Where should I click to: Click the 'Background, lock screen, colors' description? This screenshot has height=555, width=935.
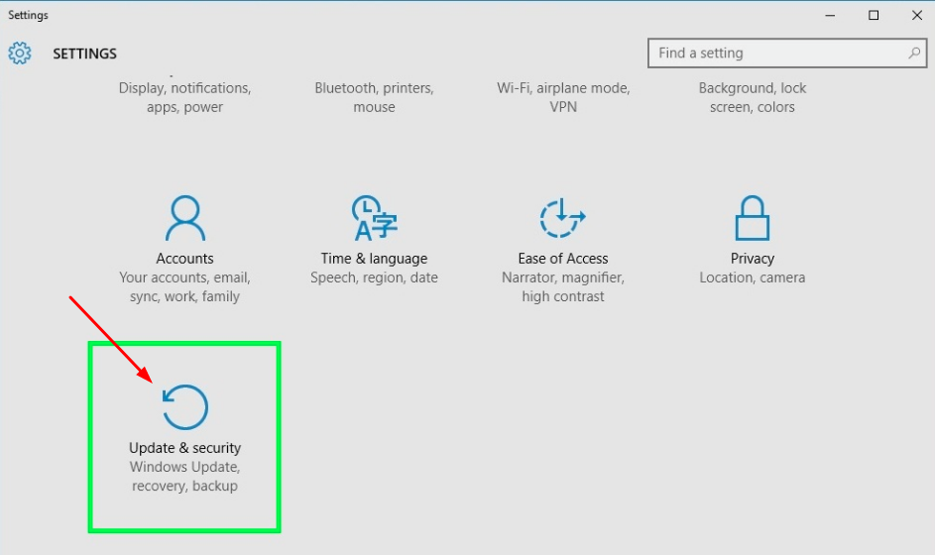(752, 97)
